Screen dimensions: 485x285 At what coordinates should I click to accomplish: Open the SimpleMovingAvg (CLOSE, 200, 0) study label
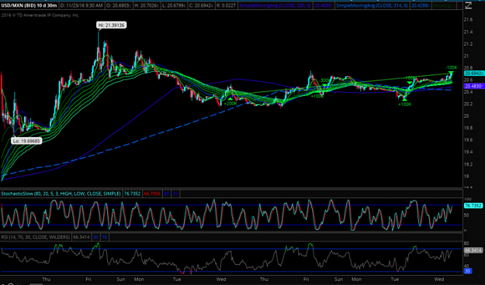[x=275, y=5]
